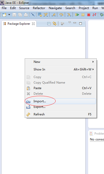This screenshot has width=104, height=174.
Task: Select Import... from the context menu
Action: tap(61, 101)
